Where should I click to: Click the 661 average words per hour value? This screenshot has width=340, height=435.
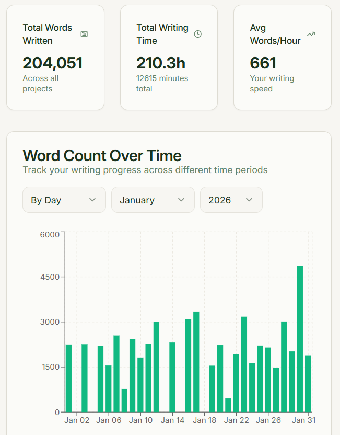[263, 63]
